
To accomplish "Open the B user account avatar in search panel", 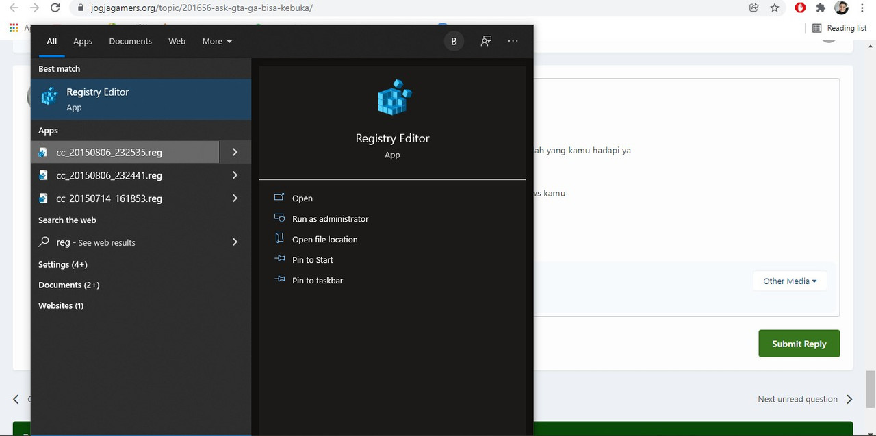I will [454, 42].
